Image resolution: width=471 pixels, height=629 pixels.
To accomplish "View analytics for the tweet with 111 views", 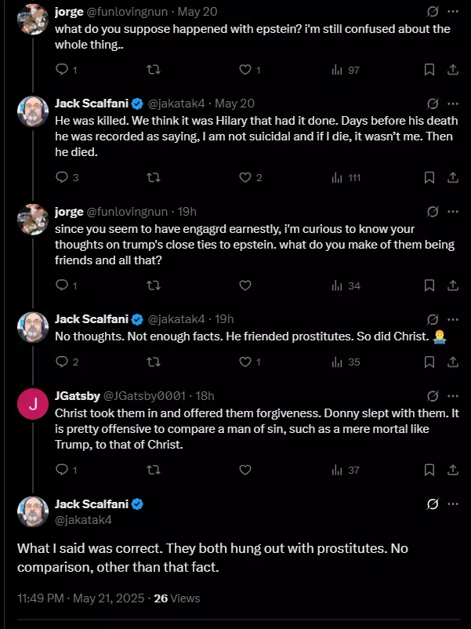I will [346, 178].
